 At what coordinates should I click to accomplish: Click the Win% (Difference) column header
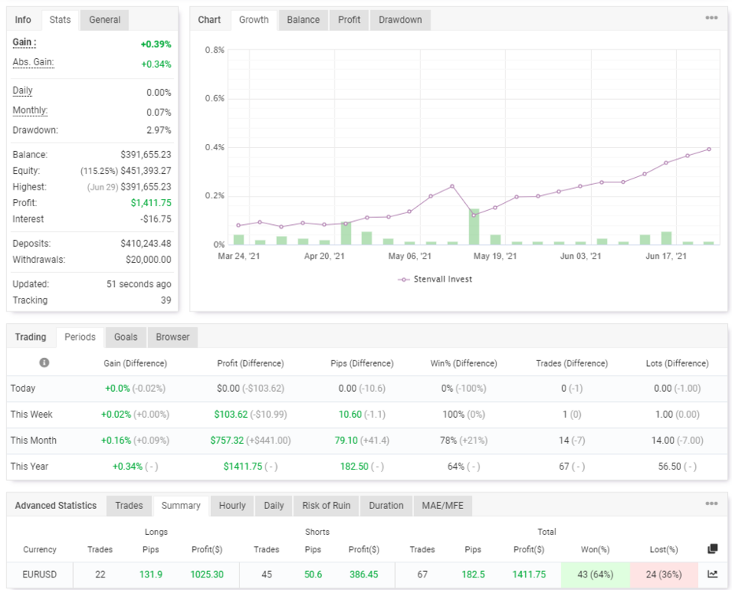coord(464,363)
